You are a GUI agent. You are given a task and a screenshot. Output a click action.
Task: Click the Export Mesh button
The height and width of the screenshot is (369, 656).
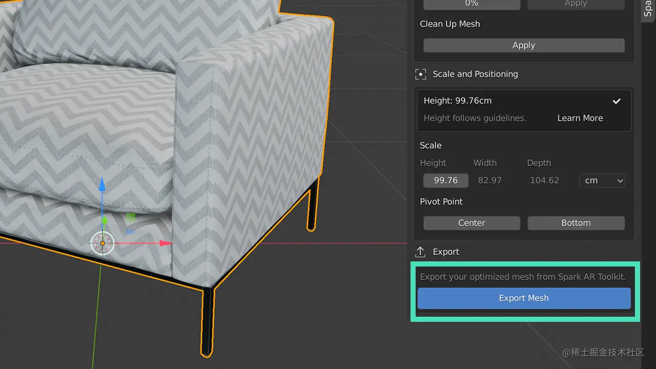click(x=524, y=298)
